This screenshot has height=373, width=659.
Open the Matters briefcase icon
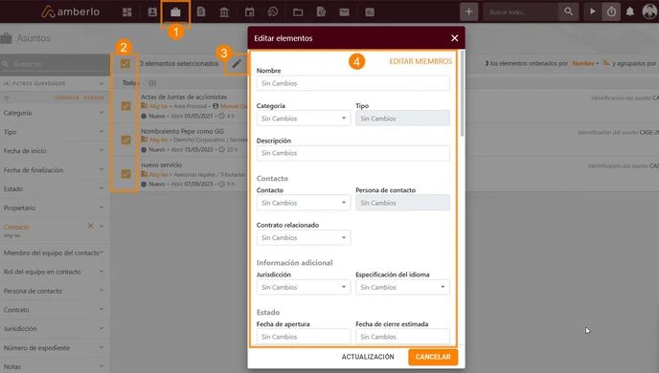pyautogui.click(x=175, y=12)
